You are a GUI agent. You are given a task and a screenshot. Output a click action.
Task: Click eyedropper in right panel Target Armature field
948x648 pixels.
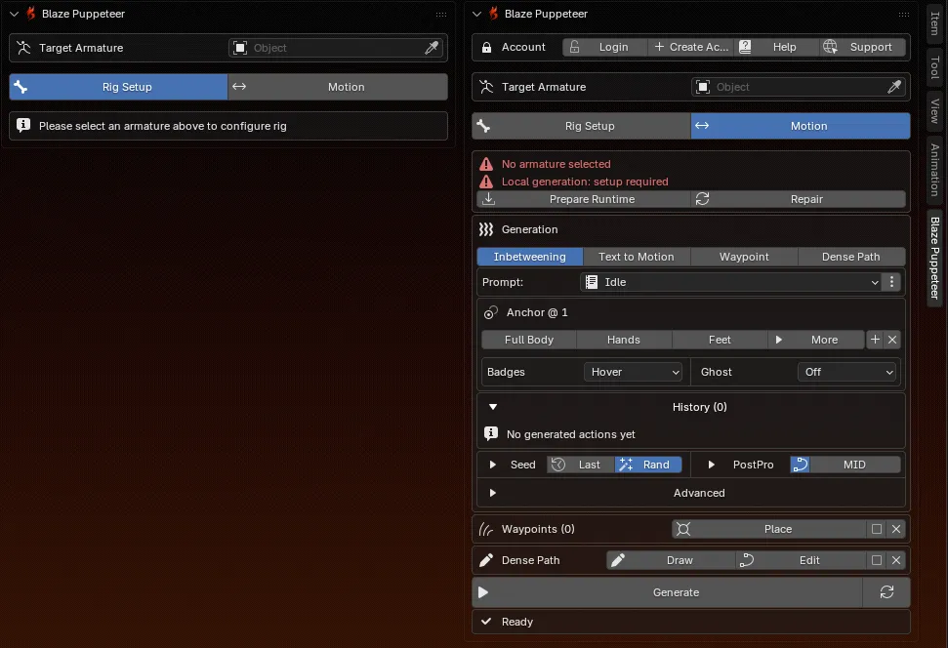[x=894, y=87]
